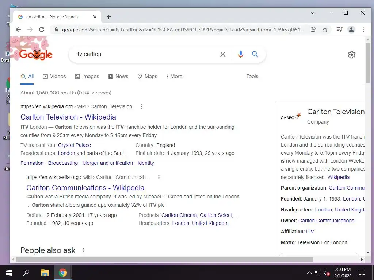Open Google search settings gear
The width and height of the screenshot is (374, 280).
click(x=352, y=55)
